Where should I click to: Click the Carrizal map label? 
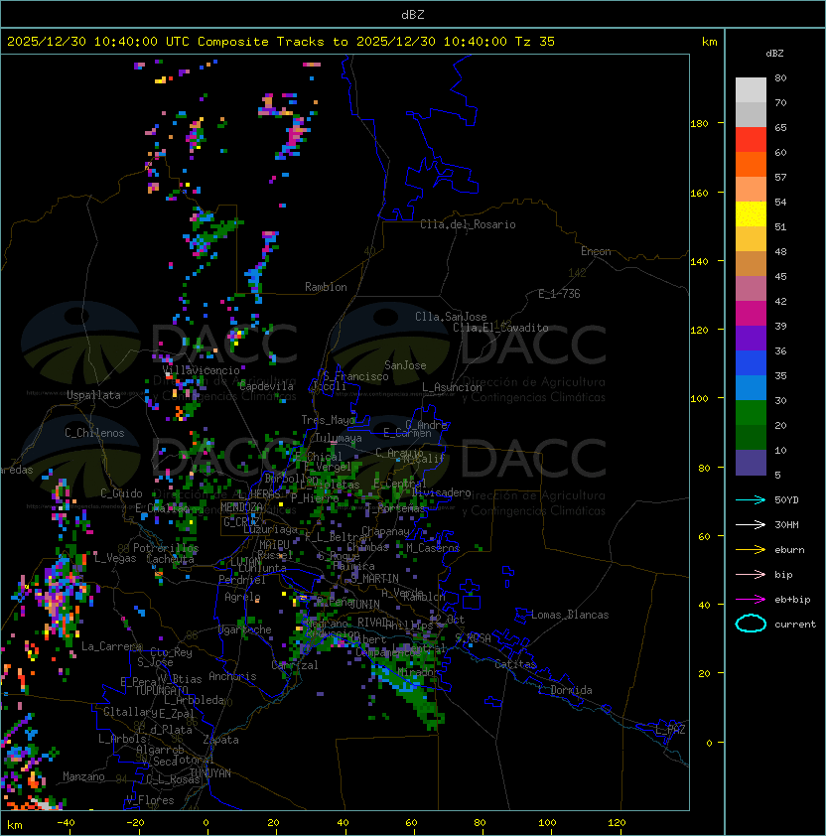point(295,665)
